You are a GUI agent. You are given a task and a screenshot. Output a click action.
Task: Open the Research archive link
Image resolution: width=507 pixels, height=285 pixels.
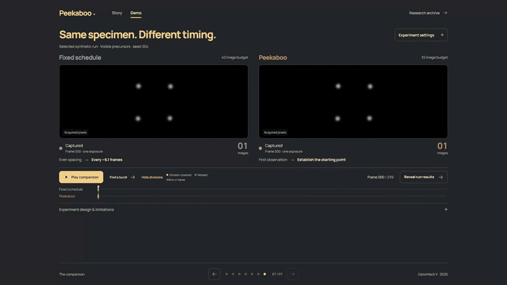[x=428, y=13]
